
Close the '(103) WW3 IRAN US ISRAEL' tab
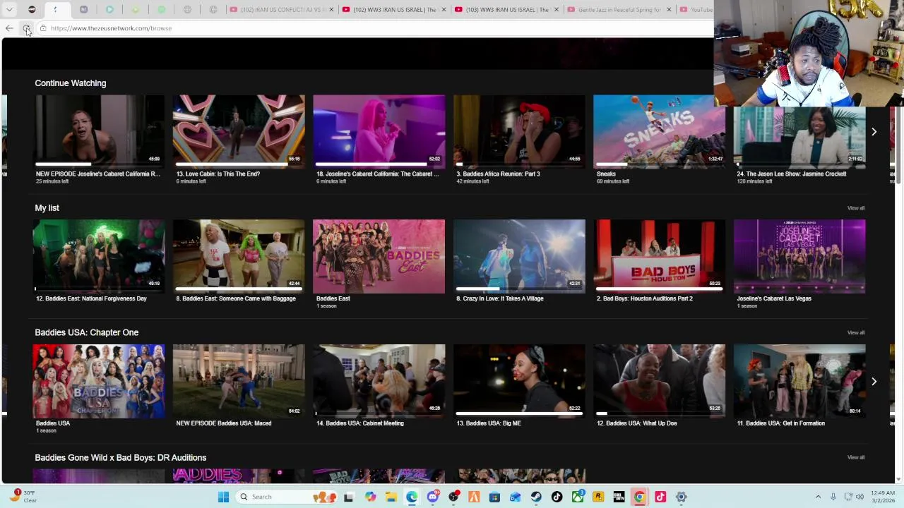pos(557,9)
